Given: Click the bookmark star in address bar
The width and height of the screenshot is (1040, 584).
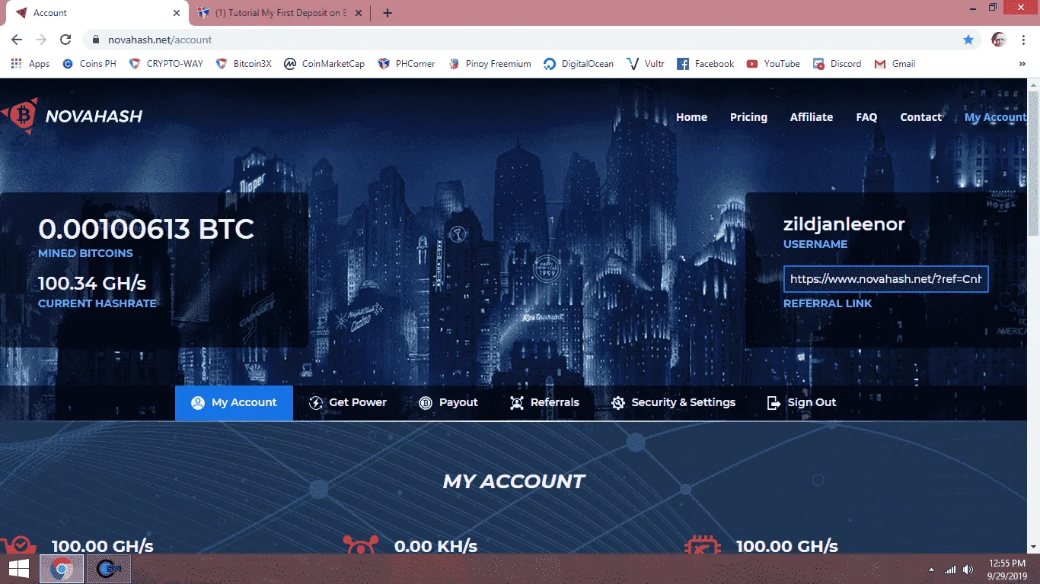Looking at the screenshot, I should click(968, 40).
